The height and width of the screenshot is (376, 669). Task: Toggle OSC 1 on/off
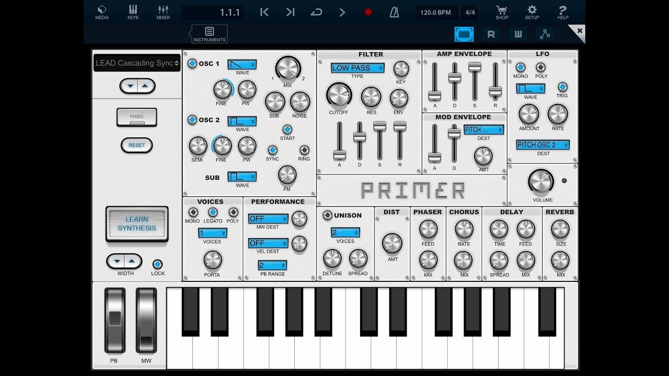(x=192, y=64)
